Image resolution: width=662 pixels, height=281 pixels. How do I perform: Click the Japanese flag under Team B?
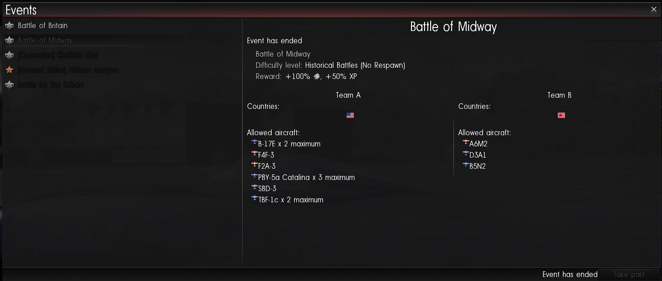click(x=561, y=115)
